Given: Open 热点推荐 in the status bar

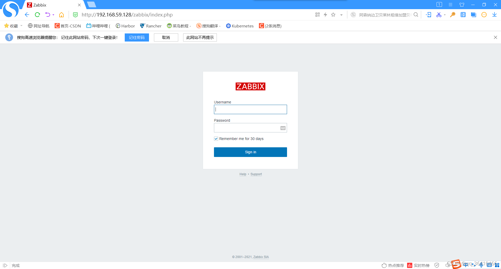Looking at the screenshot, I should 393,265.
